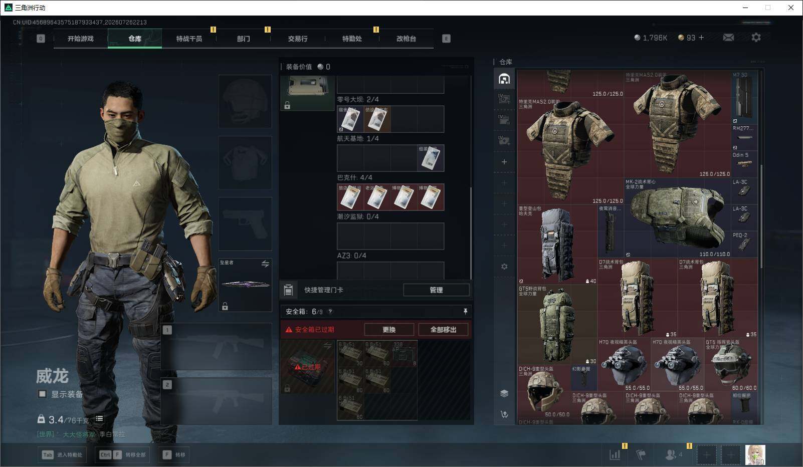Select the 338 ammo item in safe box
Image resolution: width=803 pixels, height=467 pixels.
click(x=404, y=354)
